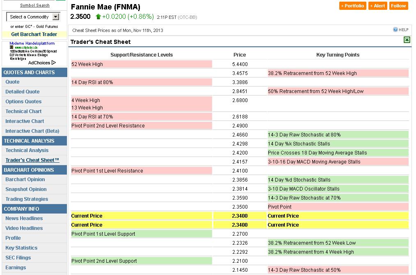Open Barchart Opinion page
The image size is (416, 275).
click(x=25, y=180)
